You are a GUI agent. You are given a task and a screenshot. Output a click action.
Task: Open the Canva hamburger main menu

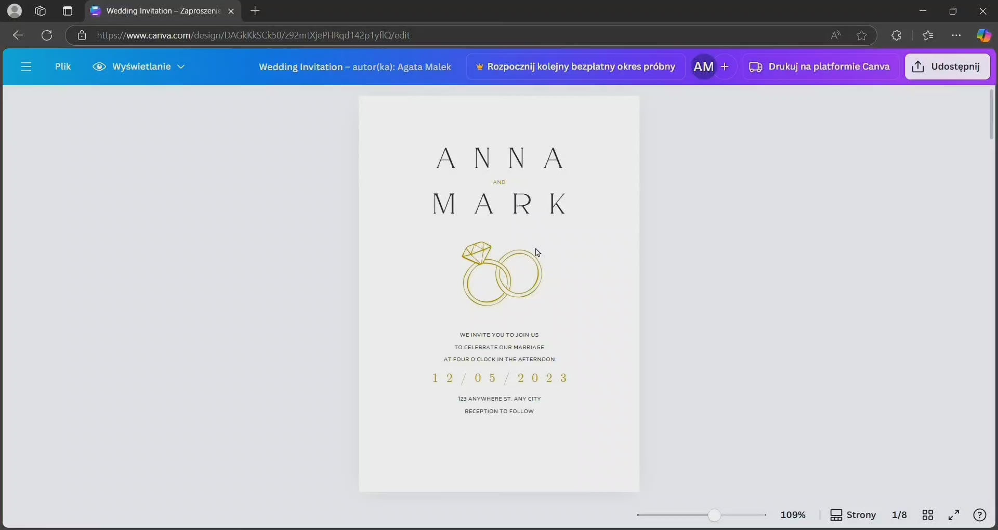(26, 67)
